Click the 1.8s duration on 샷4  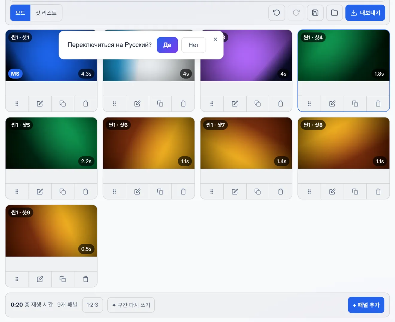[x=379, y=74]
